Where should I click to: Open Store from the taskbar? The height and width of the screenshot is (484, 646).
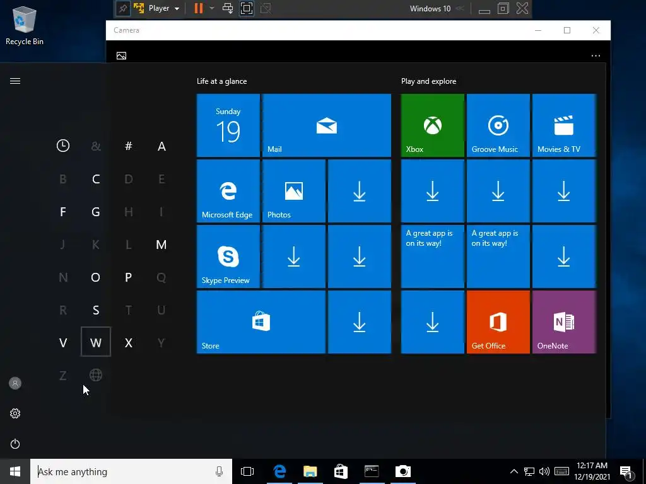point(341,471)
